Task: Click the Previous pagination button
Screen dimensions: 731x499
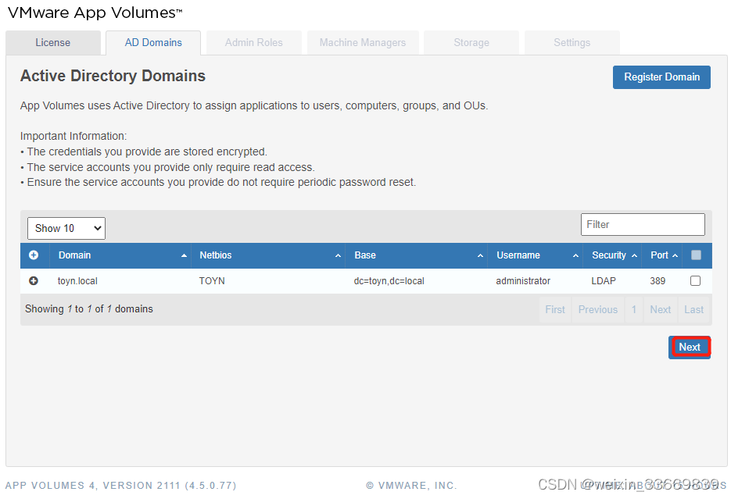Action: 598,309
